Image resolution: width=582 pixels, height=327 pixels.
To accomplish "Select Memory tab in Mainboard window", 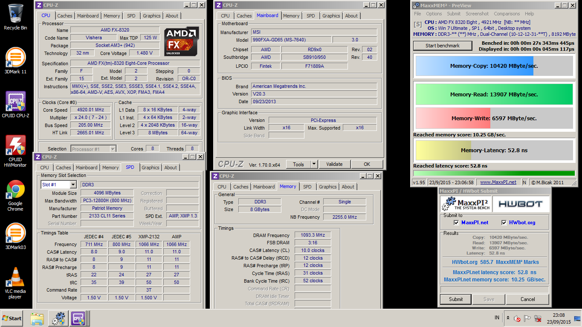I will 291,16.
